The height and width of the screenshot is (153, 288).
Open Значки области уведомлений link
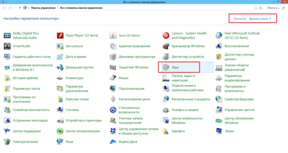237,67
